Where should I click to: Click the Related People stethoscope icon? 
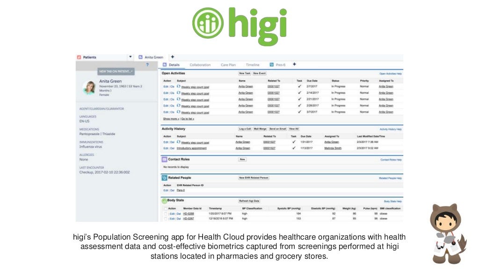(164, 177)
